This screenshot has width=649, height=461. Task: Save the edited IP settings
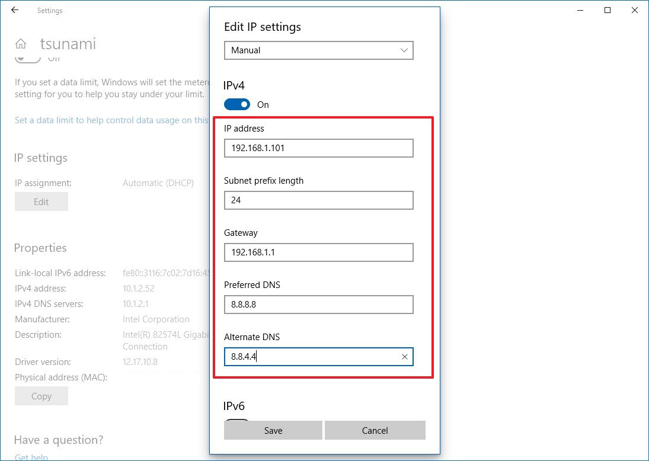point(273,430)
